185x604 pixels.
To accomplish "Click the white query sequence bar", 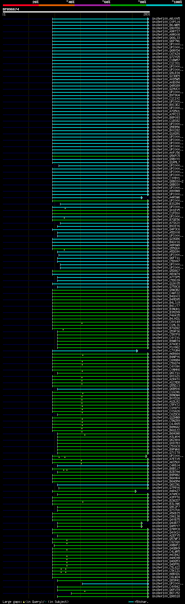I will tap(76, 12).
